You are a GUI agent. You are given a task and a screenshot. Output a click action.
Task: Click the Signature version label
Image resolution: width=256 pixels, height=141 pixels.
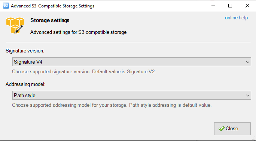25,51
